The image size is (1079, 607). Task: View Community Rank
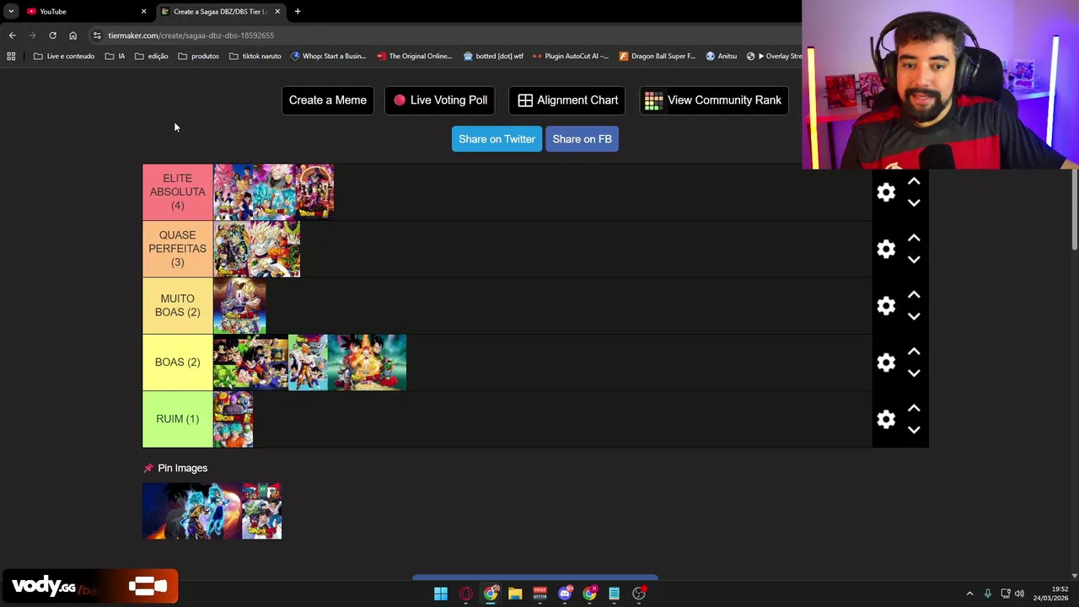[x=713, y=100]
